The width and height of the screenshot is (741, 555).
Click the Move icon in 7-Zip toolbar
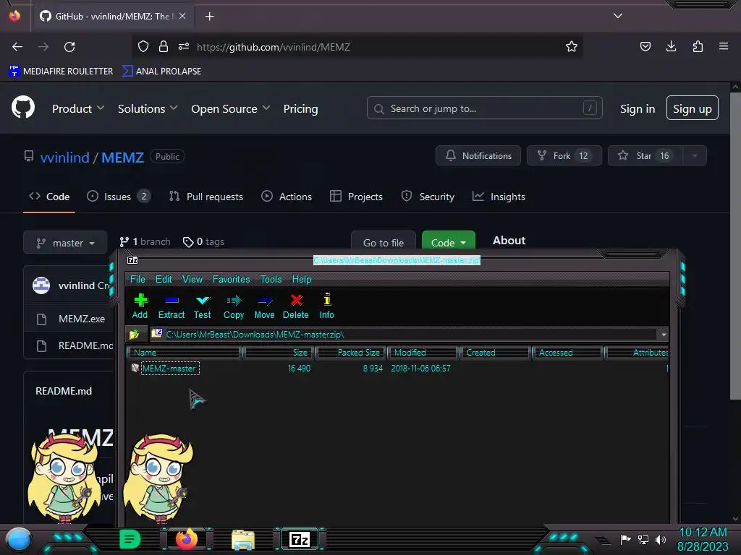pyautogui.click(x=264, y=306)
